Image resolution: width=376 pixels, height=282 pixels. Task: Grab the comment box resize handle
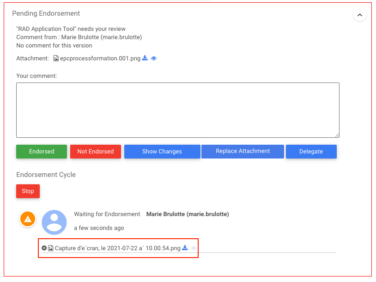point(337,135)
